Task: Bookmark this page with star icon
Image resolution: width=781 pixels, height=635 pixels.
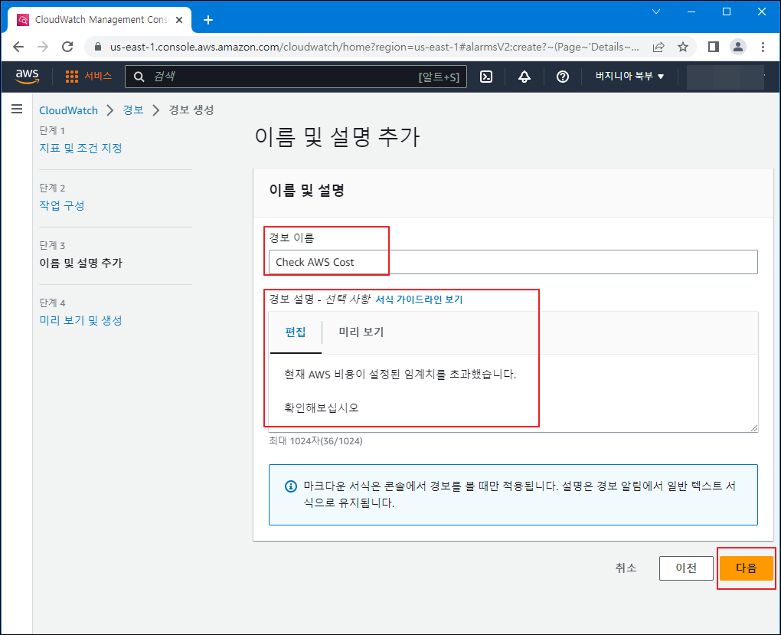Action: pyautogui.click(x=683, y=47)
